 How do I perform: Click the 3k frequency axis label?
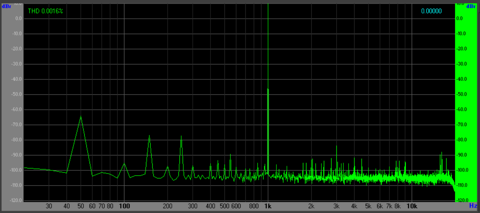336,206
